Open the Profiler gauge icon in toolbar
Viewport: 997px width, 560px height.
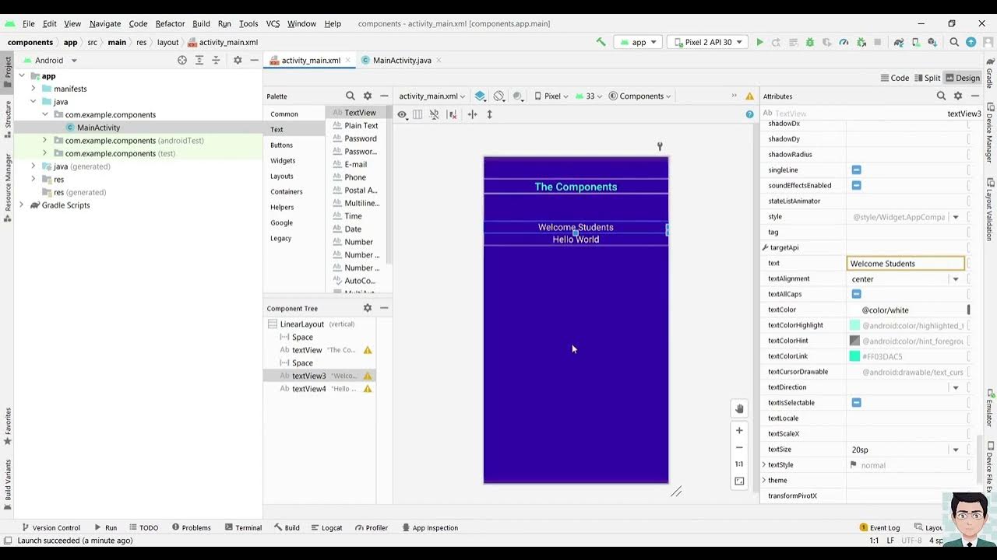(844, 42)
